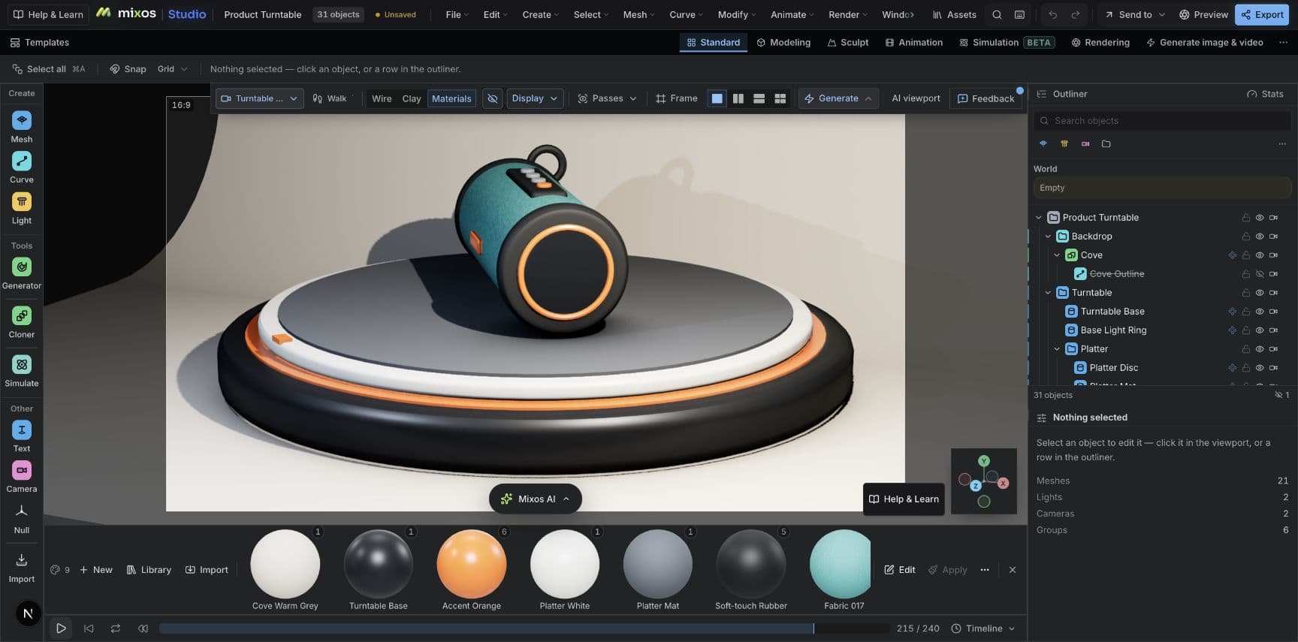Image resolution: width=1298 pixels, height=642 pixels.
Task: Click the Export button
Action: (x=1262, y=14)
